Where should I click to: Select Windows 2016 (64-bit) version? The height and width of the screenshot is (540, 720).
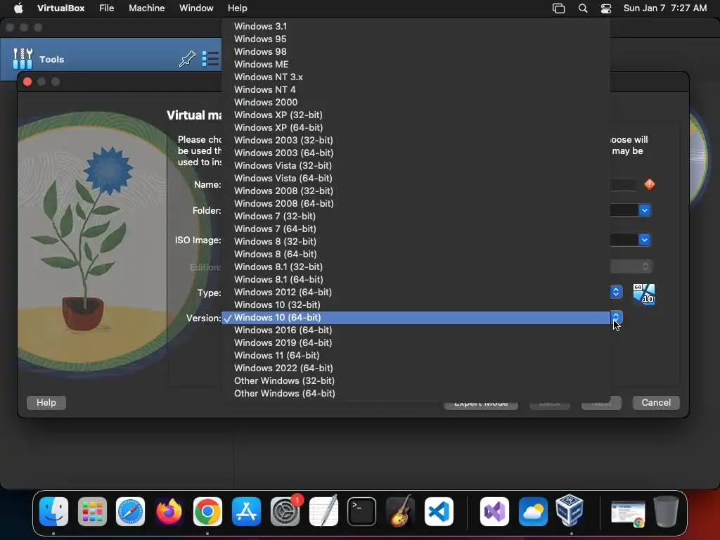(416, 330)
